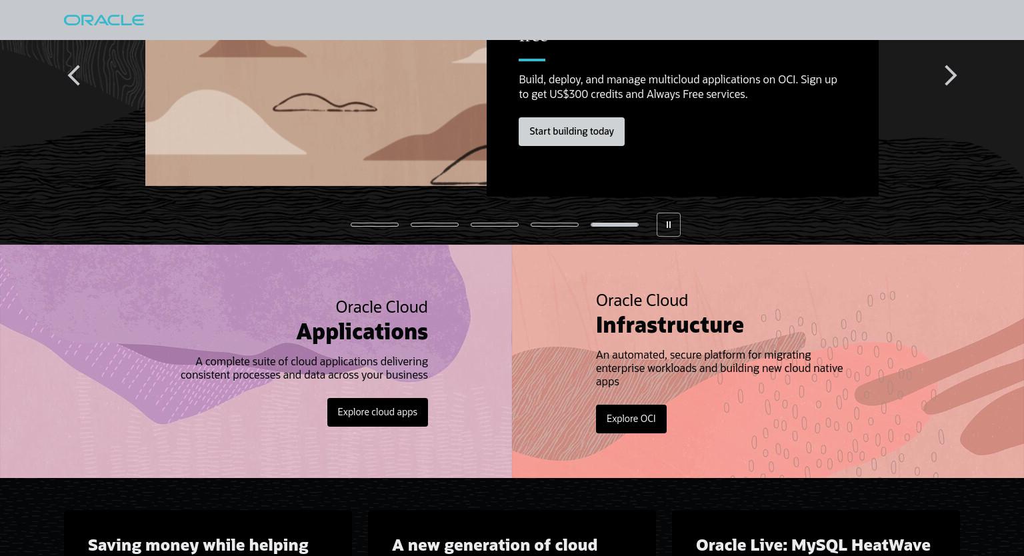The width and height of the screenshot is (1024, 556).
Task: Select the second carousel slide indicator
Action: [435, 225]
